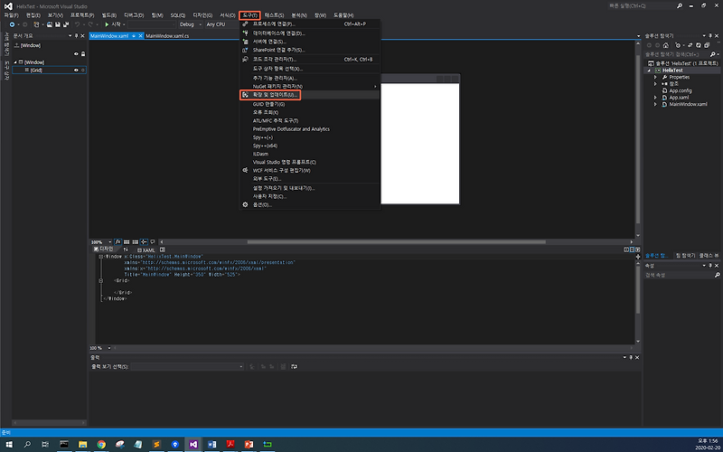723x452 pixels.
Task: Collapse the Grid element in XAML
Action: [101, 280]
